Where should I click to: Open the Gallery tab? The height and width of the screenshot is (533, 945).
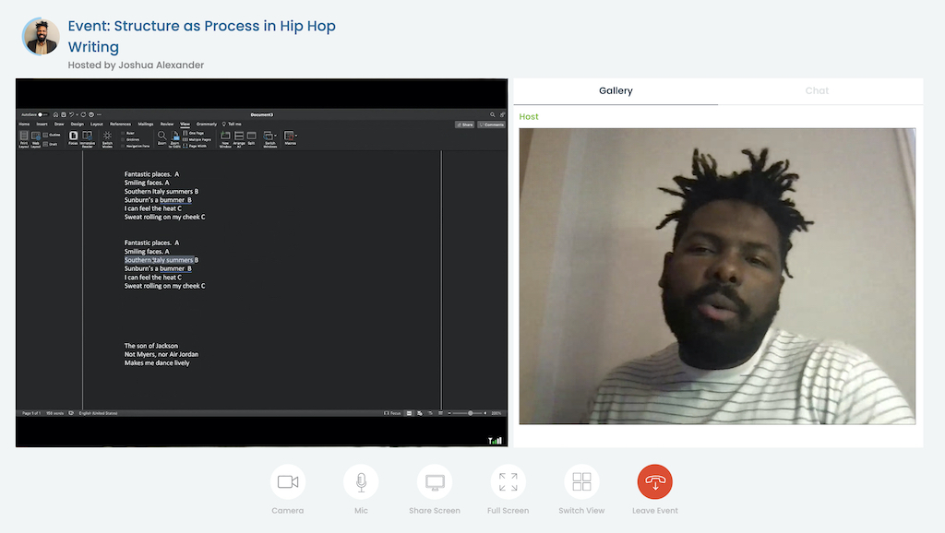[x=616, y=91]
